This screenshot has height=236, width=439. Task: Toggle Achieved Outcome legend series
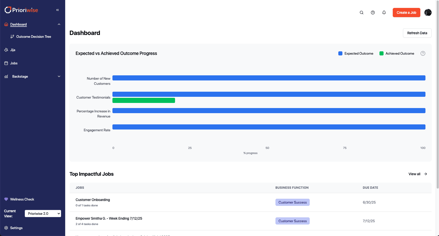pos(397,53)
